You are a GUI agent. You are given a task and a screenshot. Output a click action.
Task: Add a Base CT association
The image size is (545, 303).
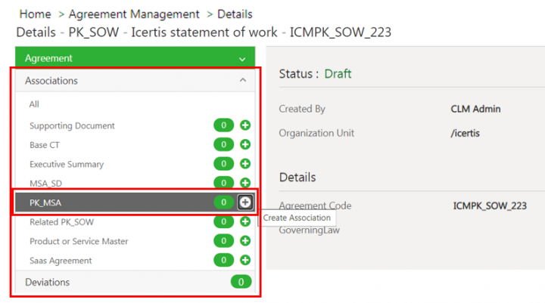click(x=245, y=144)
